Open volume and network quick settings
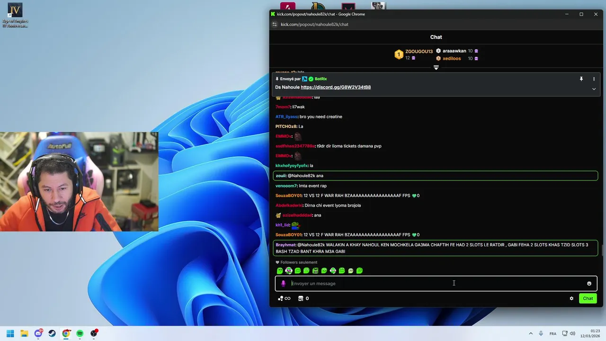 point(568,333)
